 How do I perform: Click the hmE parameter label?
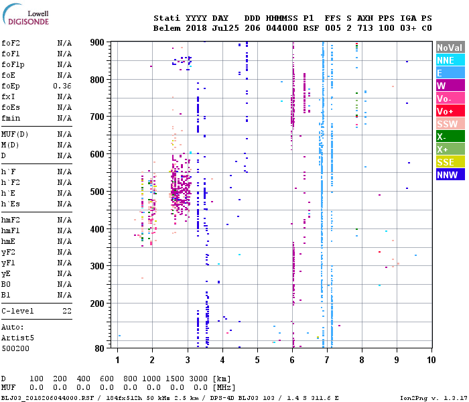point(8,242)
